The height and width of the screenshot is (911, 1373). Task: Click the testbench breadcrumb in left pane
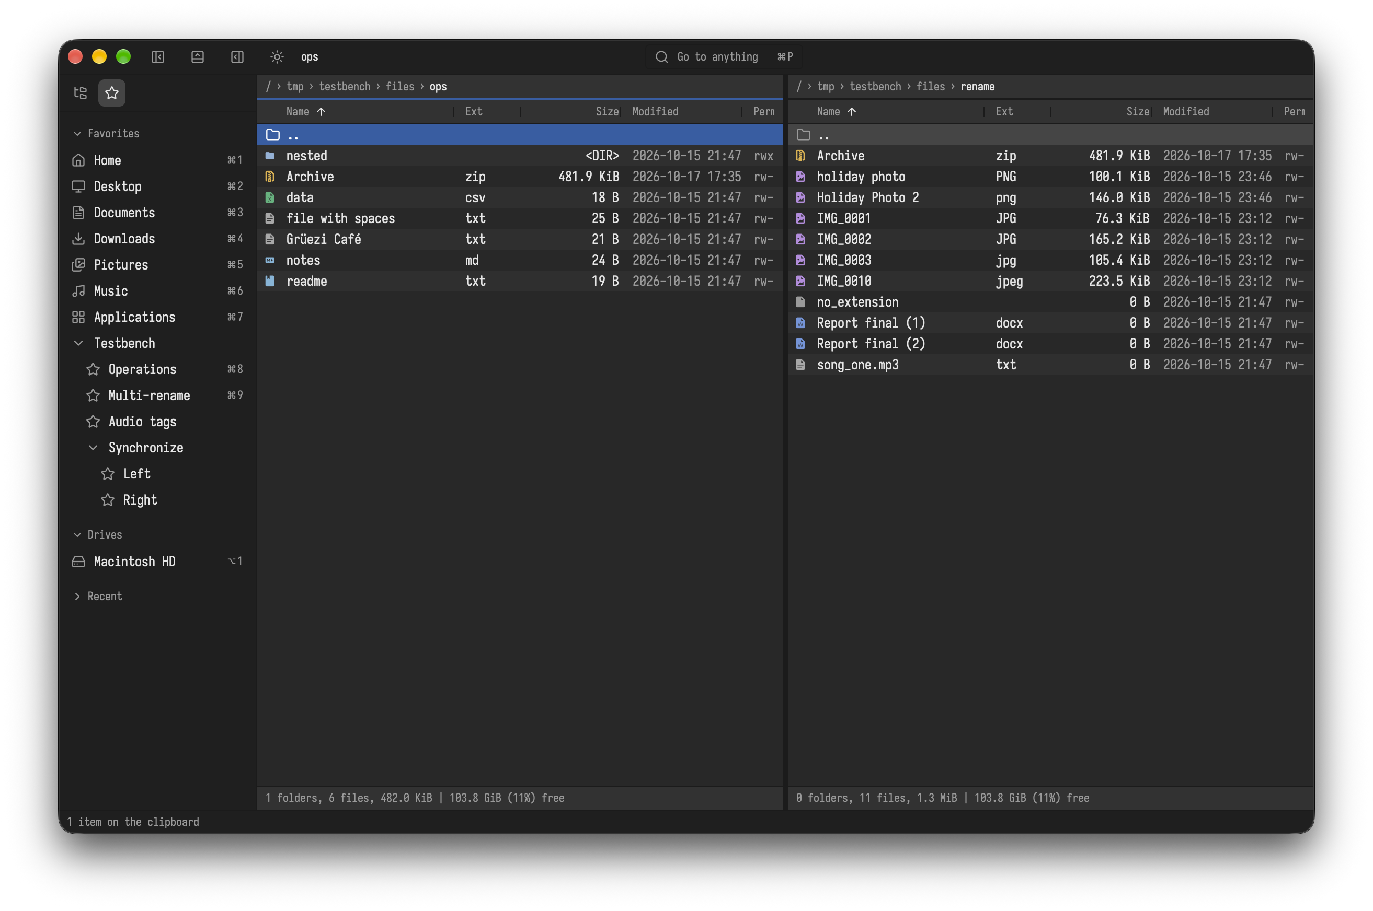[344, 87]
